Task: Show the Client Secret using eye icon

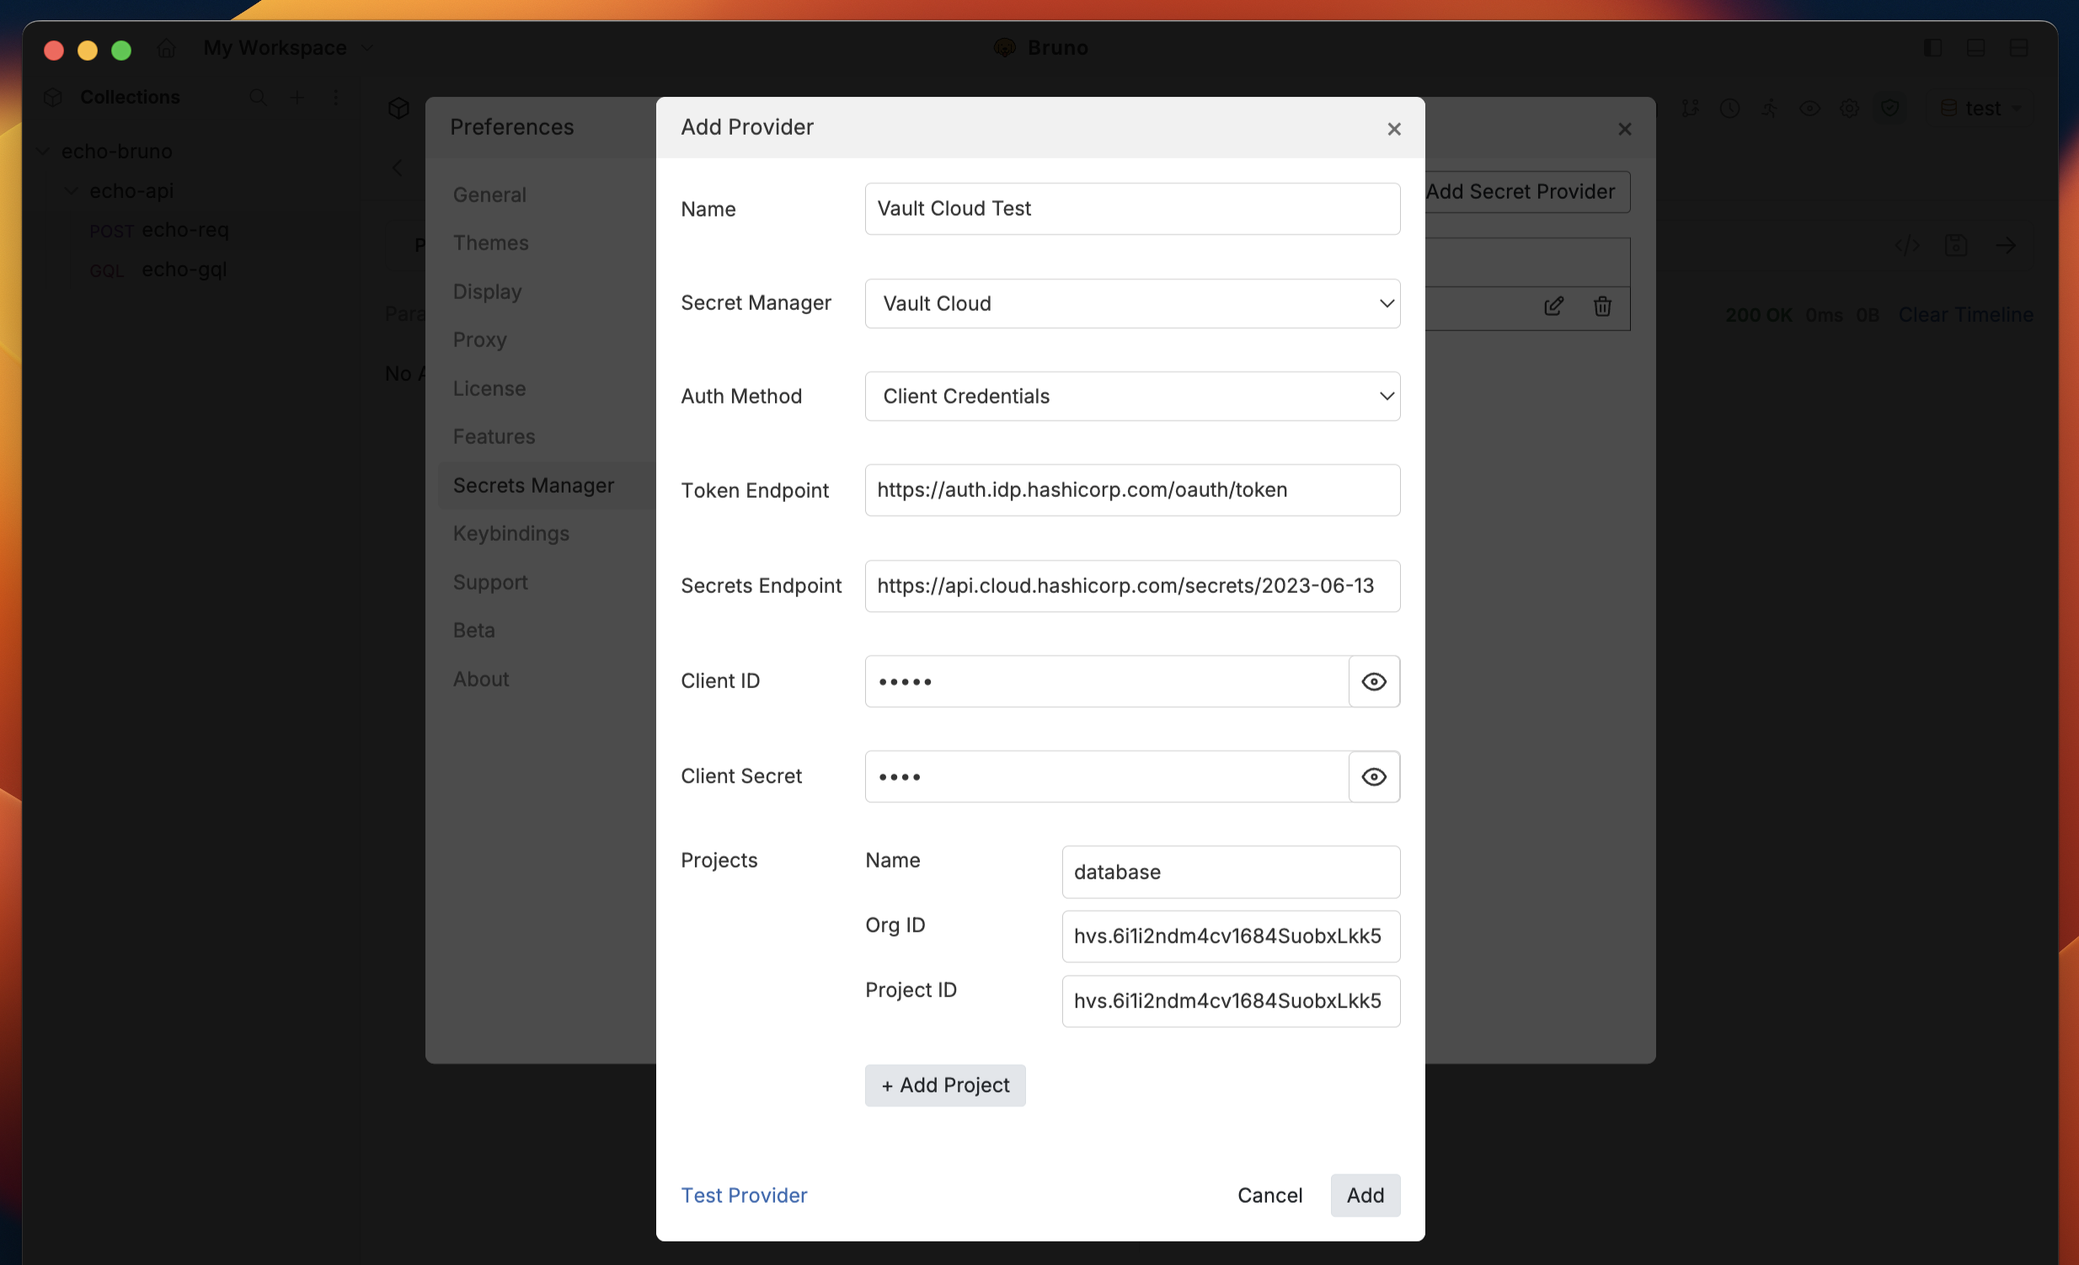Action: pyautogui.click(x=1374, y=777)
